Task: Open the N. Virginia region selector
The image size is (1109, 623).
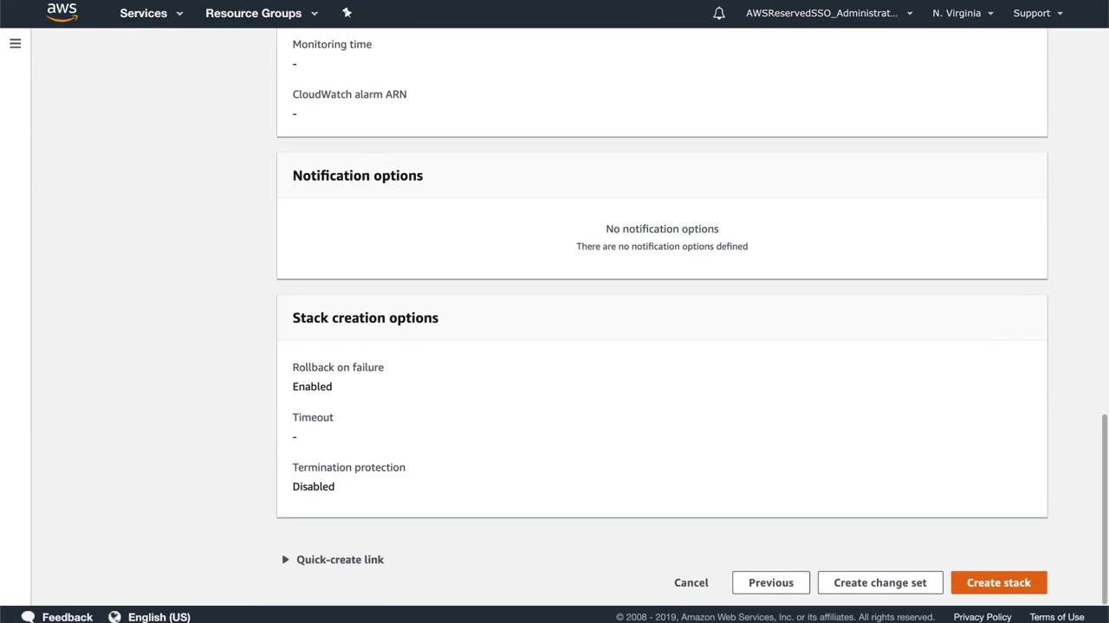Action: (x=963, y=13)
